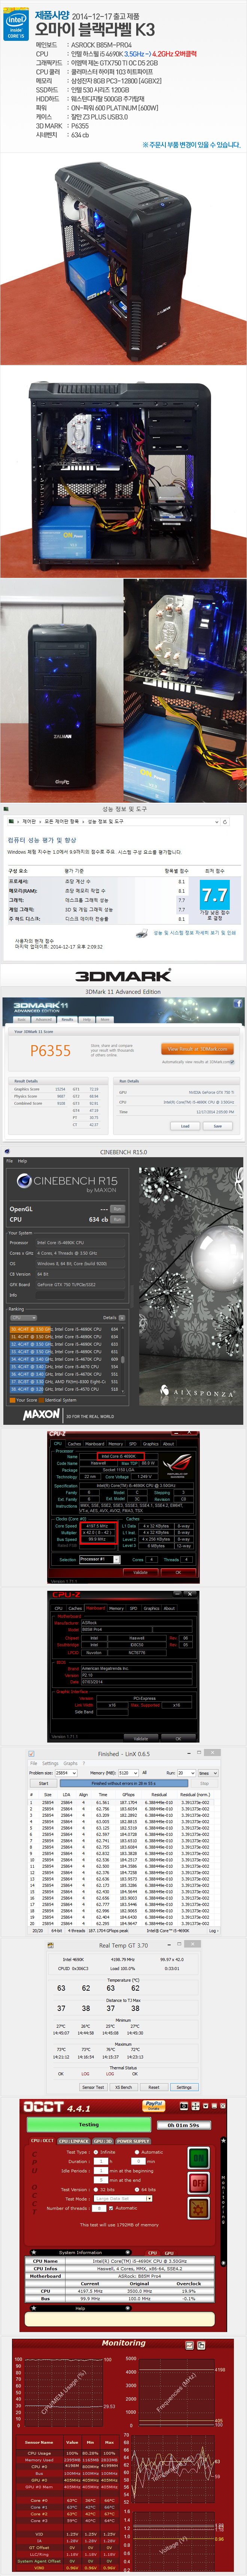Image resolution: width=247 pixels, height=2576 pixels.
Task: Click the PayPal Donate button in OCCT
Action: 153,2107
